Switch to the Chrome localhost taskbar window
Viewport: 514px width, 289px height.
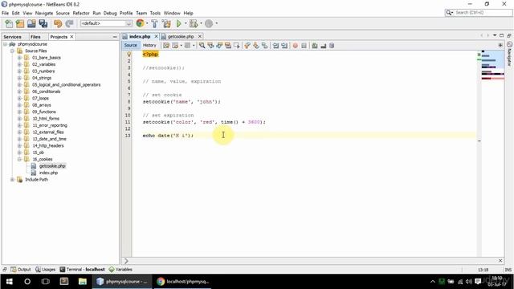pyautogui.click(x=183, y=282)
